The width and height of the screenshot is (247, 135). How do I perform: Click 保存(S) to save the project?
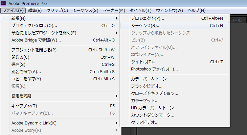18,64
